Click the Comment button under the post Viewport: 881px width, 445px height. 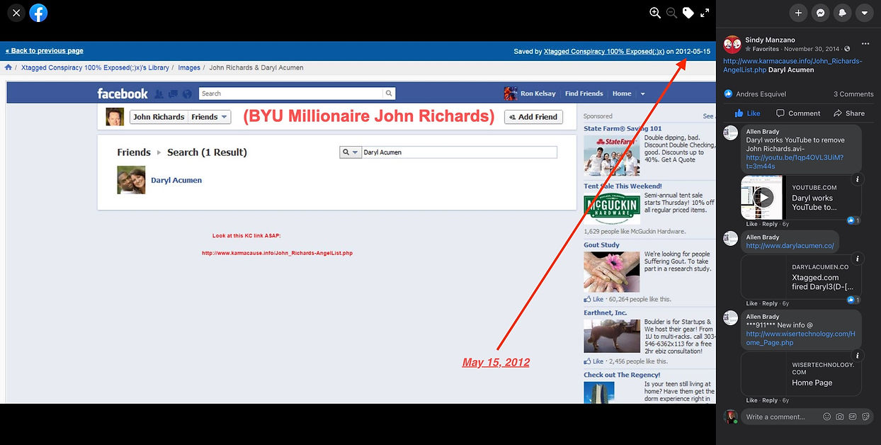coord(798,113)
